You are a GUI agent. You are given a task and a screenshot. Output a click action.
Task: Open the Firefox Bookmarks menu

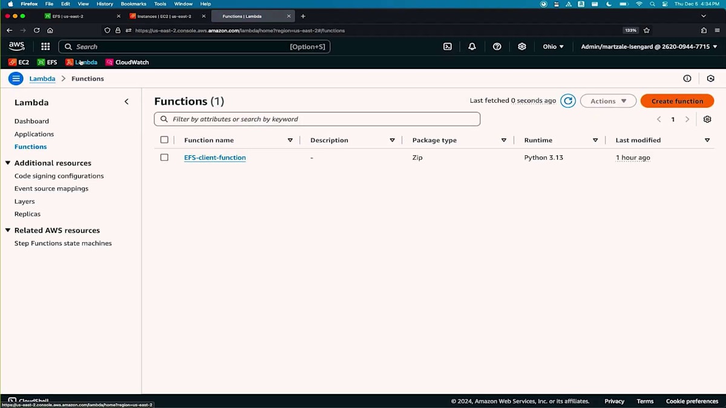pyautogui.click(x=133, y=4)
